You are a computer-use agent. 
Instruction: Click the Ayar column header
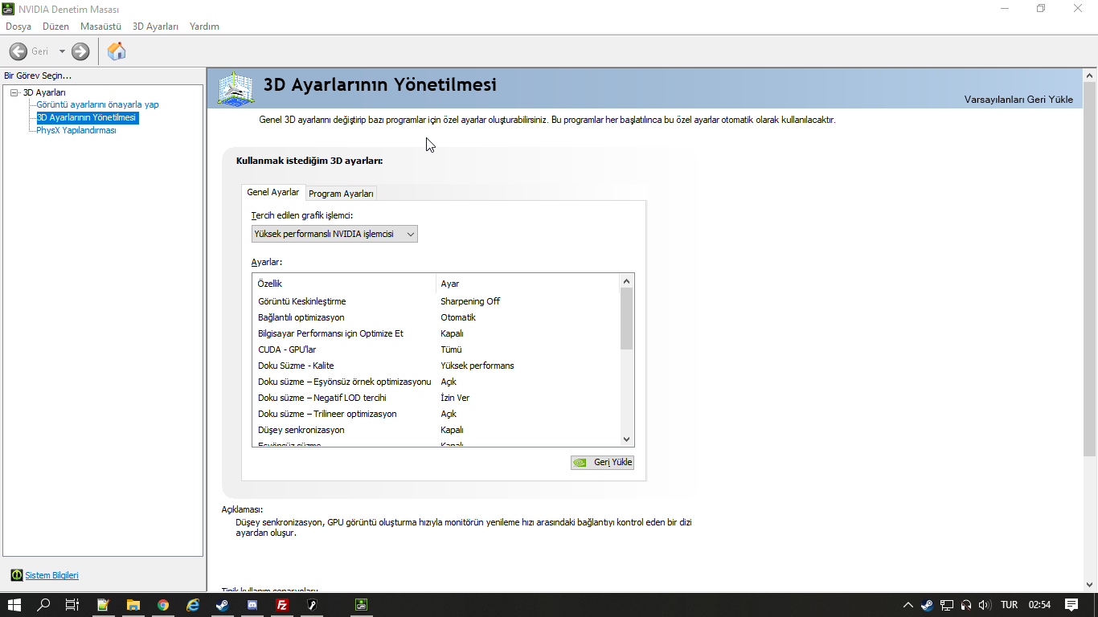tap(528, 284)
